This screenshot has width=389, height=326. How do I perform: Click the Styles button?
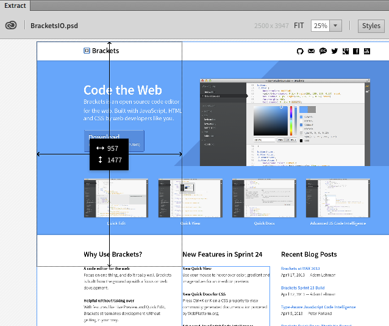tap(371, 26)
